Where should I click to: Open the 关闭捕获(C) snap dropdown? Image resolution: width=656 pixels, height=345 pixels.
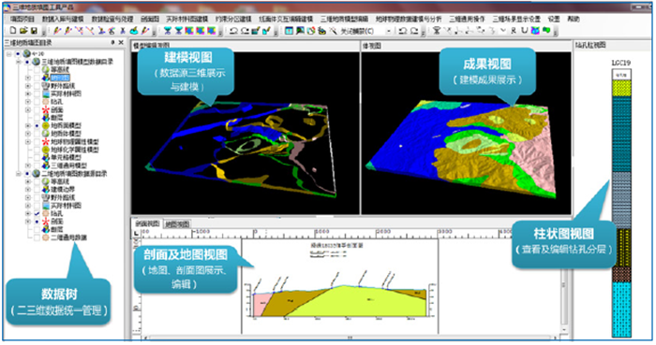389,31
